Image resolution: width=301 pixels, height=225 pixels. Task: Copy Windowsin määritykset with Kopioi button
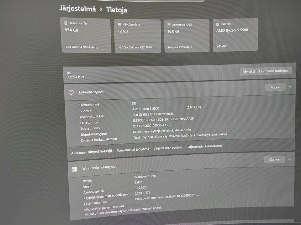coord(274,159)
